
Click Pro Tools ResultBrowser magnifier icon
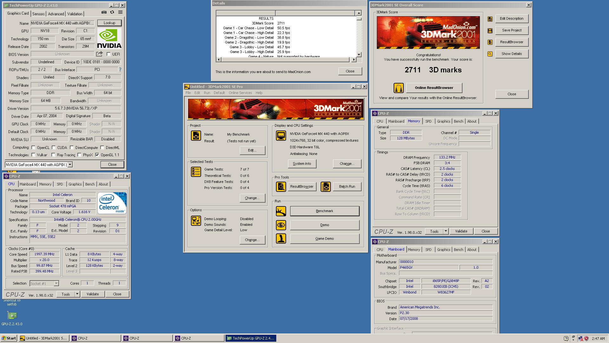(281, 187)
